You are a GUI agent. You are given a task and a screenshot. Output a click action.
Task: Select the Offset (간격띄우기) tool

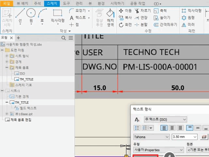coord(165,25)
